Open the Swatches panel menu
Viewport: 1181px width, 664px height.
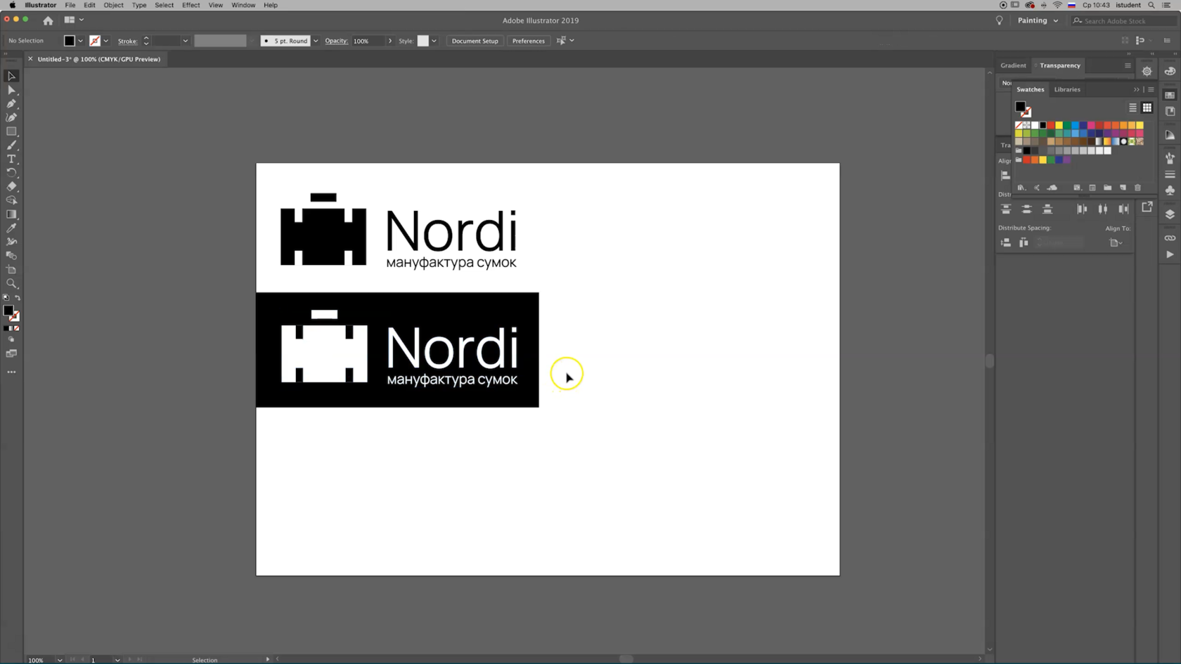coord(1151,89)
